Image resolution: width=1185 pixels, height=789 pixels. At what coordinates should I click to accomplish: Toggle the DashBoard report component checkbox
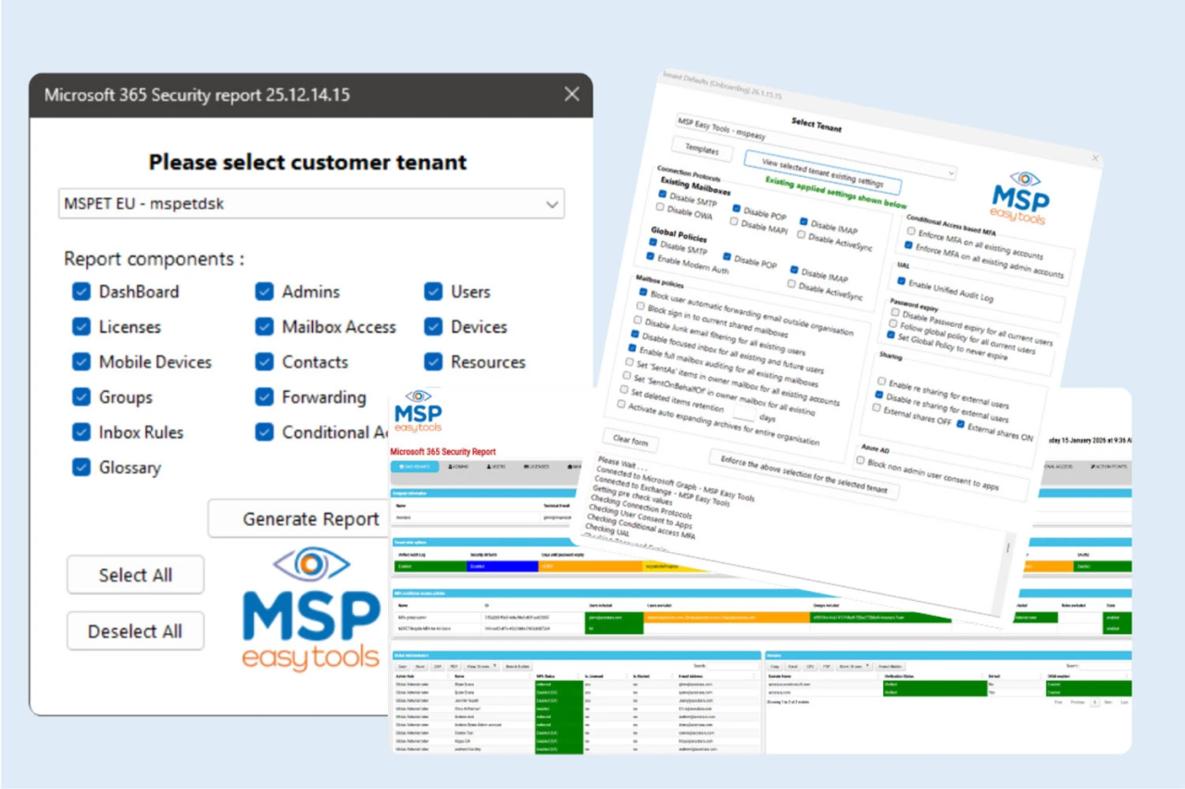click(x=81, y=292)
